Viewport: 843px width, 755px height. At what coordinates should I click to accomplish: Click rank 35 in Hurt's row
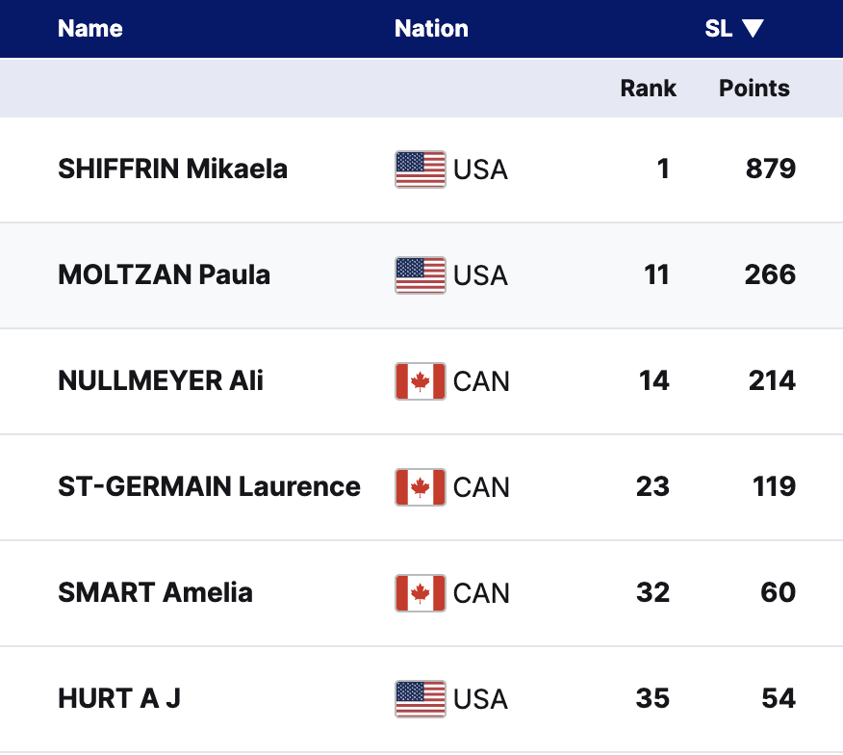pyautogui.click(x=652, y=699)
